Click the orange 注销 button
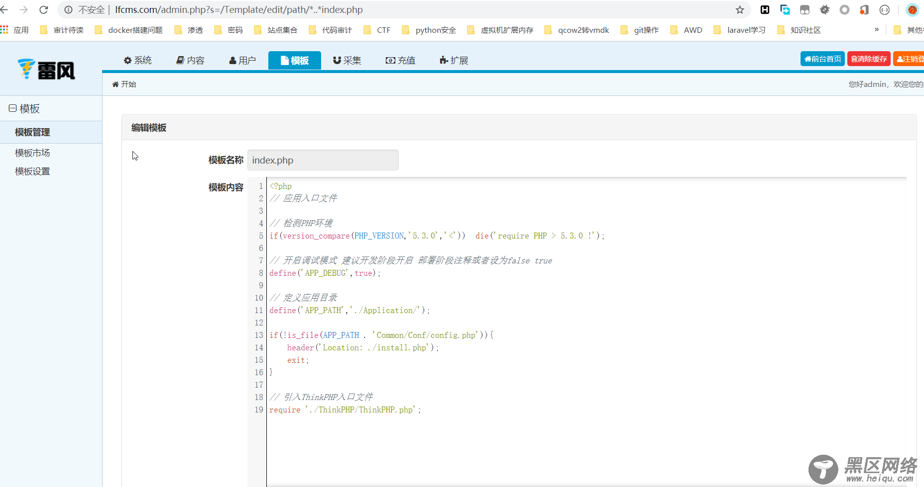 (909, 59)
